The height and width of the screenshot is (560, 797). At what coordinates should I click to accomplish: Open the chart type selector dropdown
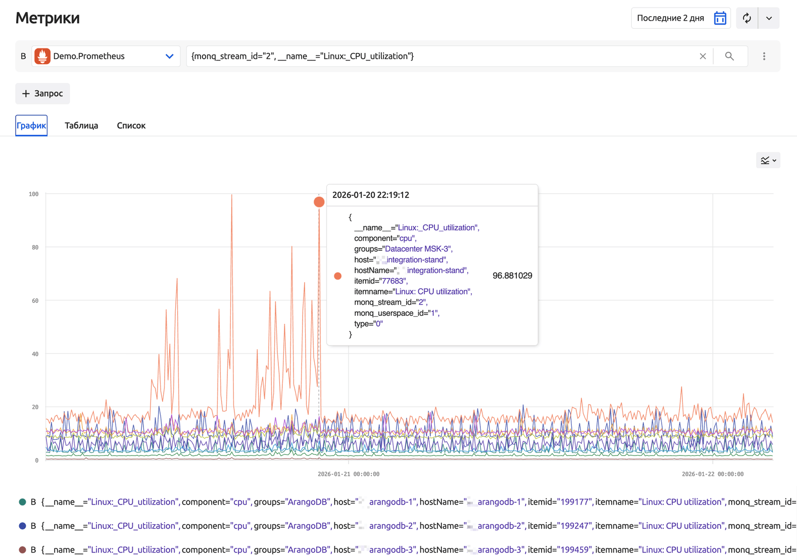(x=768, y=160)
